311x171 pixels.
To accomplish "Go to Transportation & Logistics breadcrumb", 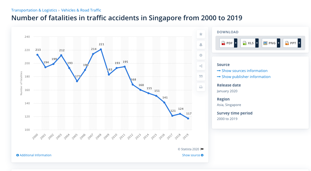I will point(34,10).
